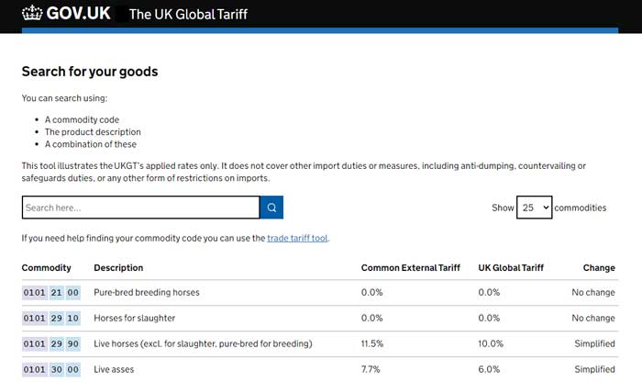Viewport: 642px width, 382px height.
Task: Open the trade tariff tool link
Action: pos(297,238)
